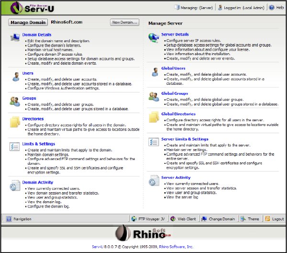Click the RhinoSoft.com domain name
Viewport: 287px width, 253px height.
point(66,22)
